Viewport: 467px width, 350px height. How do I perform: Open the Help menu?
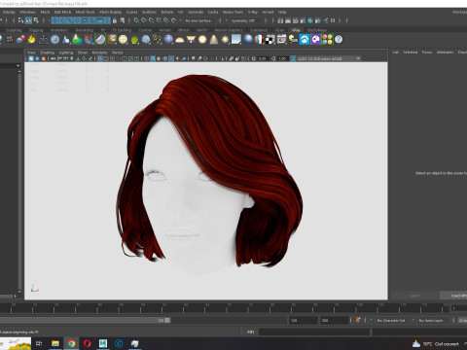[282, 12]
